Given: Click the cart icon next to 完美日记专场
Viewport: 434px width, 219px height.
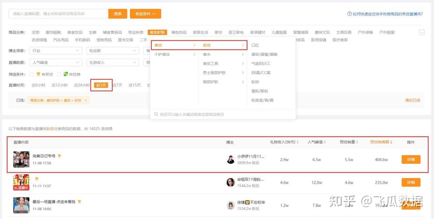Looking at the screenshot, I should [x=59, y=156].
